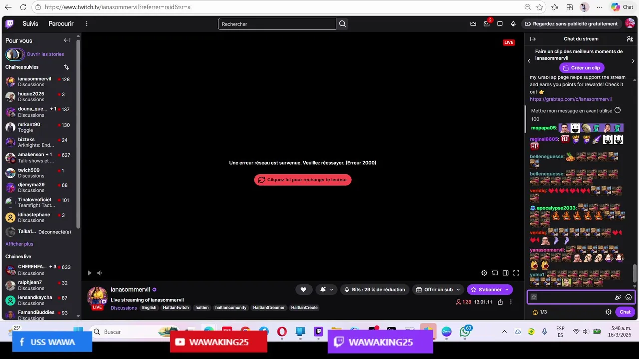Collapse the Pour vous sidebar
Viewport: 639px width, 359px height.
(x=67, y=40)
